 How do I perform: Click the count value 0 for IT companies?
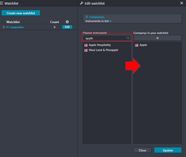54,27
